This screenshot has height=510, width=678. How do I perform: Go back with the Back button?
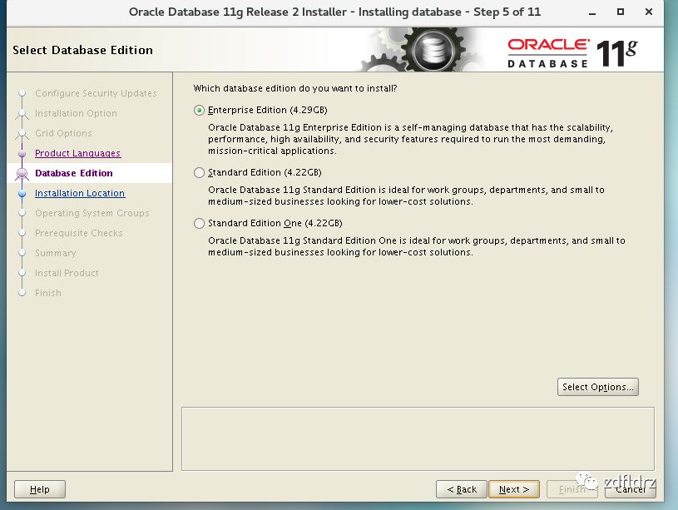(x=462, y=489)
